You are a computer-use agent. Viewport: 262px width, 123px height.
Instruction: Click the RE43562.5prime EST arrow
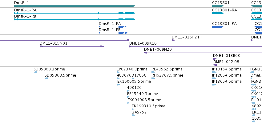tap(153, 72)
